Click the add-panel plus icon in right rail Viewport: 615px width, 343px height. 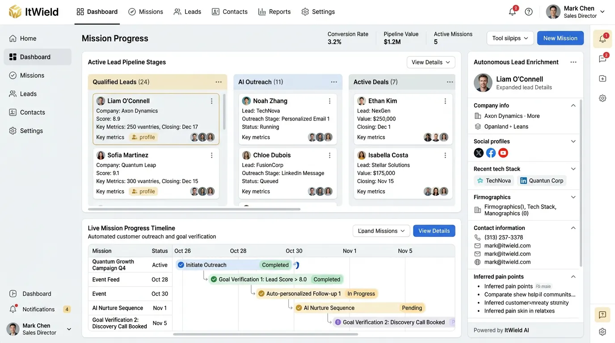(602, 79)
